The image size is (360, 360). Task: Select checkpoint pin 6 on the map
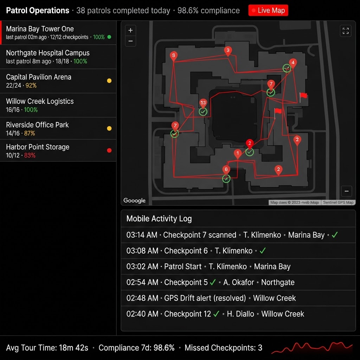click(226, 170)
